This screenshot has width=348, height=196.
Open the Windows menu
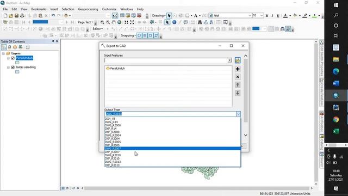127,9
